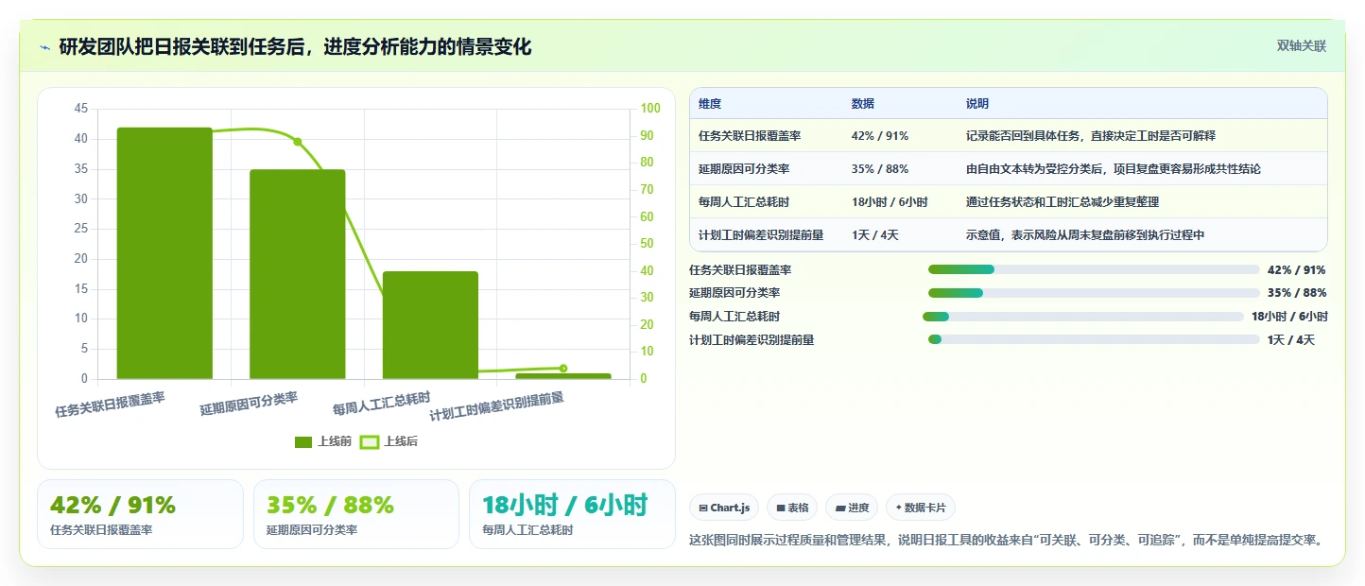The height and width of the screenshot is (586, 1365).
Task: Click the 任务关联日报覆盖率 progress bar
Action: [x=1094, y=269]
